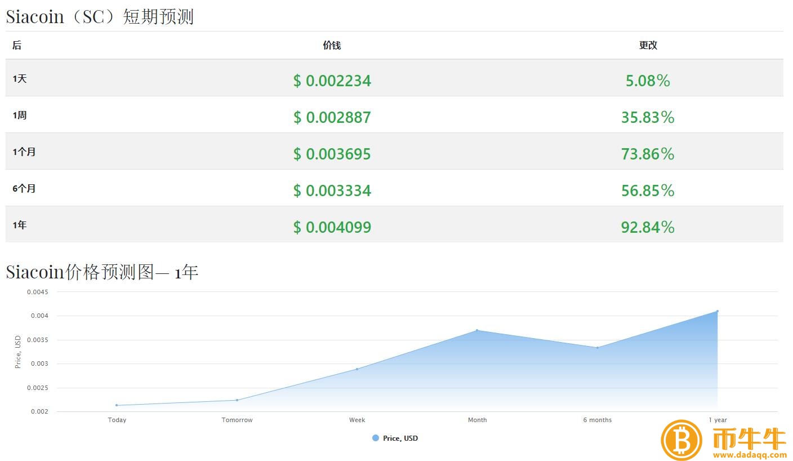Click the price $ 0.002234 for 1天
The height and width of the screenshot is (461, 793).
tap(332, 81)
